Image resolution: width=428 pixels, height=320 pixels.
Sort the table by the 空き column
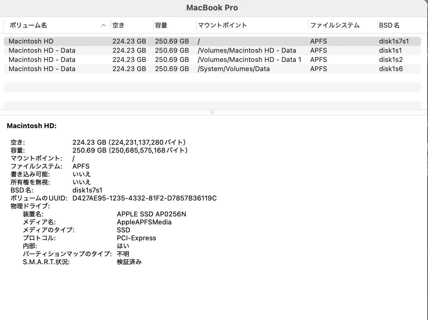118,25
